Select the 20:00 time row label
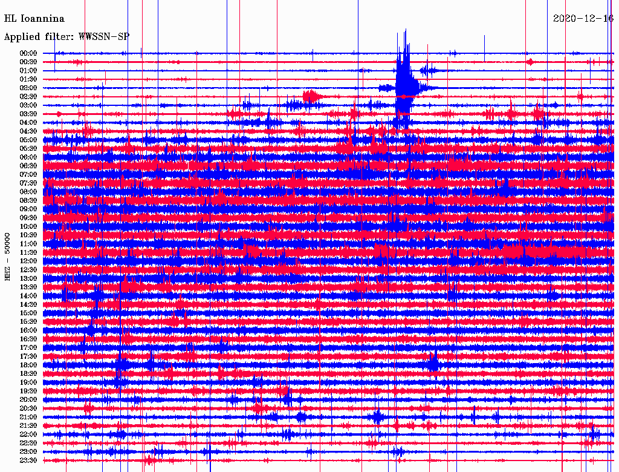Screen dimensions: 619x472 tap(28, 399)
